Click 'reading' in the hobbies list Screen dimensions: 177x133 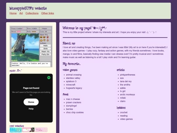click(124, 116)
